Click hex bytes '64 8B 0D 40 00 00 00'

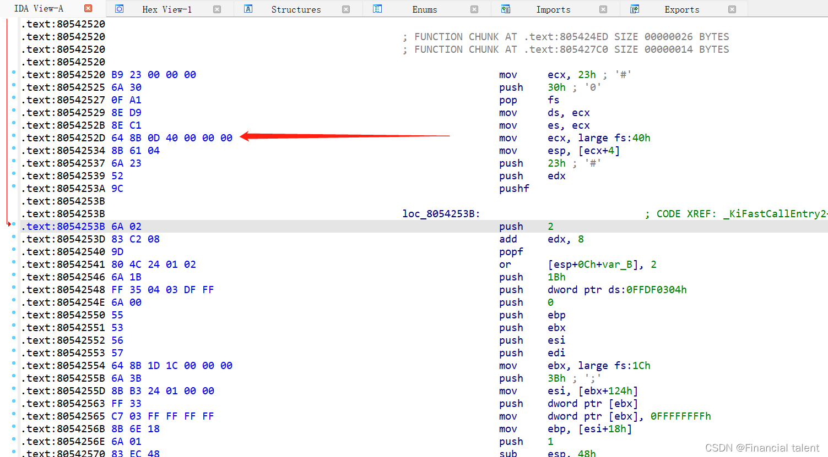(x=172, y=138)
